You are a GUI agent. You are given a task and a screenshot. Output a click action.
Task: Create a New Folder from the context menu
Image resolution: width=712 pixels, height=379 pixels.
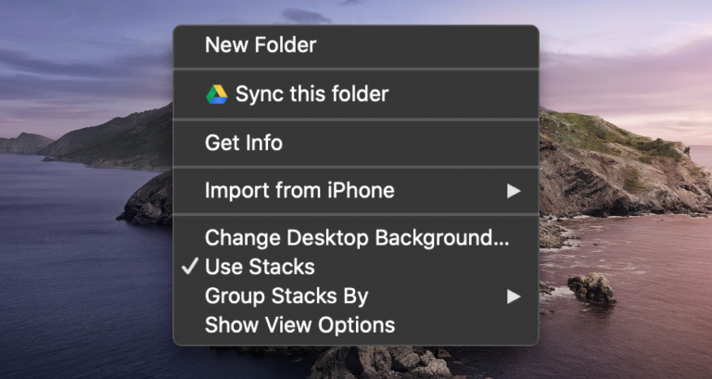tap(261, 44)
